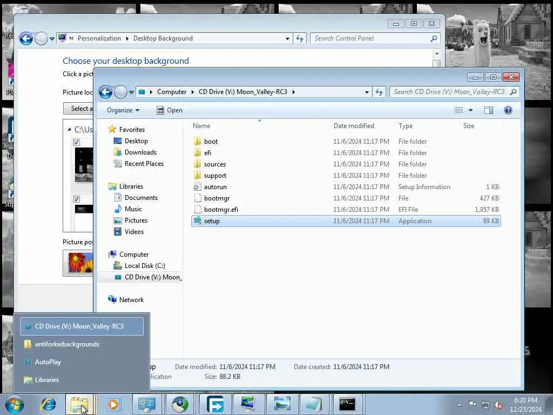Open the Pictures library

136,220
